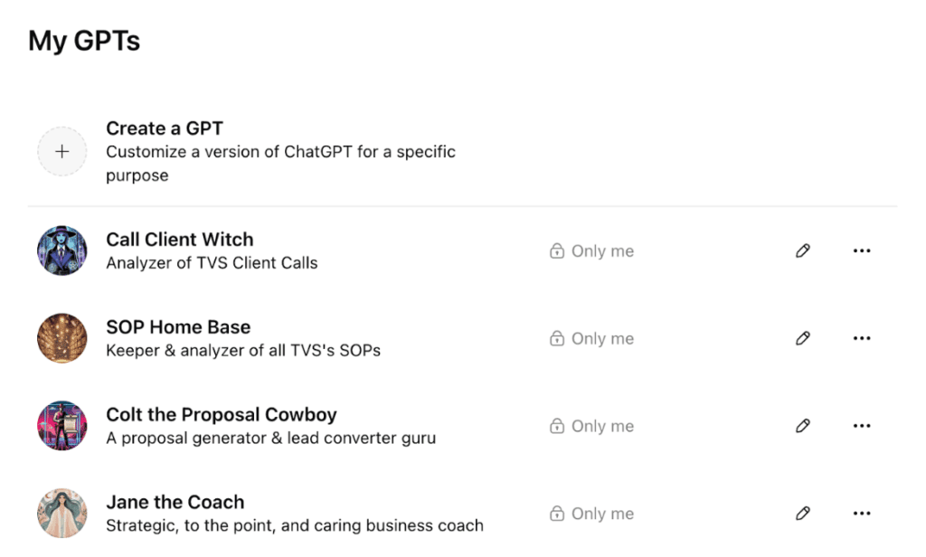Viewport: 926px width, 557px height.
Task: Click Only me visibility for Call Client Witch
Action: tap(592, 251)
